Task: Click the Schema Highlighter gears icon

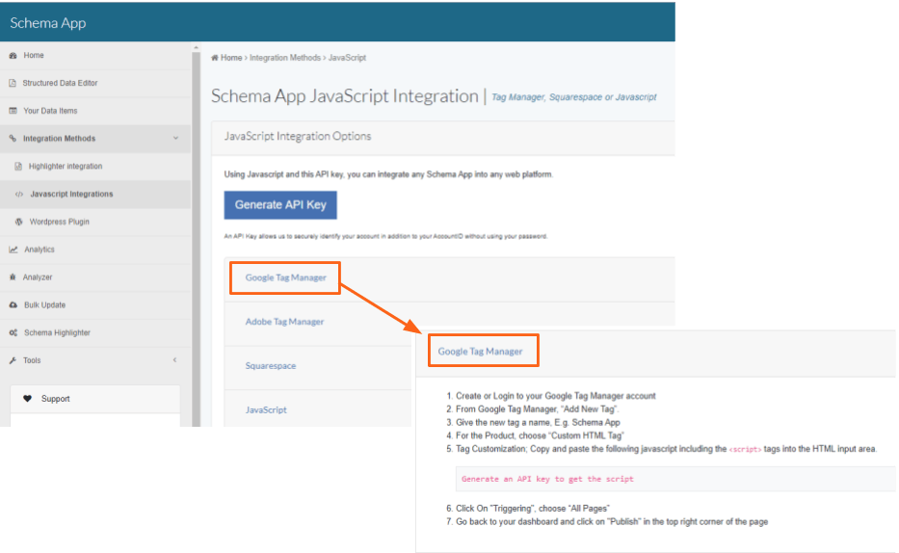Action: pyautogui.click(x=13, y=333)
